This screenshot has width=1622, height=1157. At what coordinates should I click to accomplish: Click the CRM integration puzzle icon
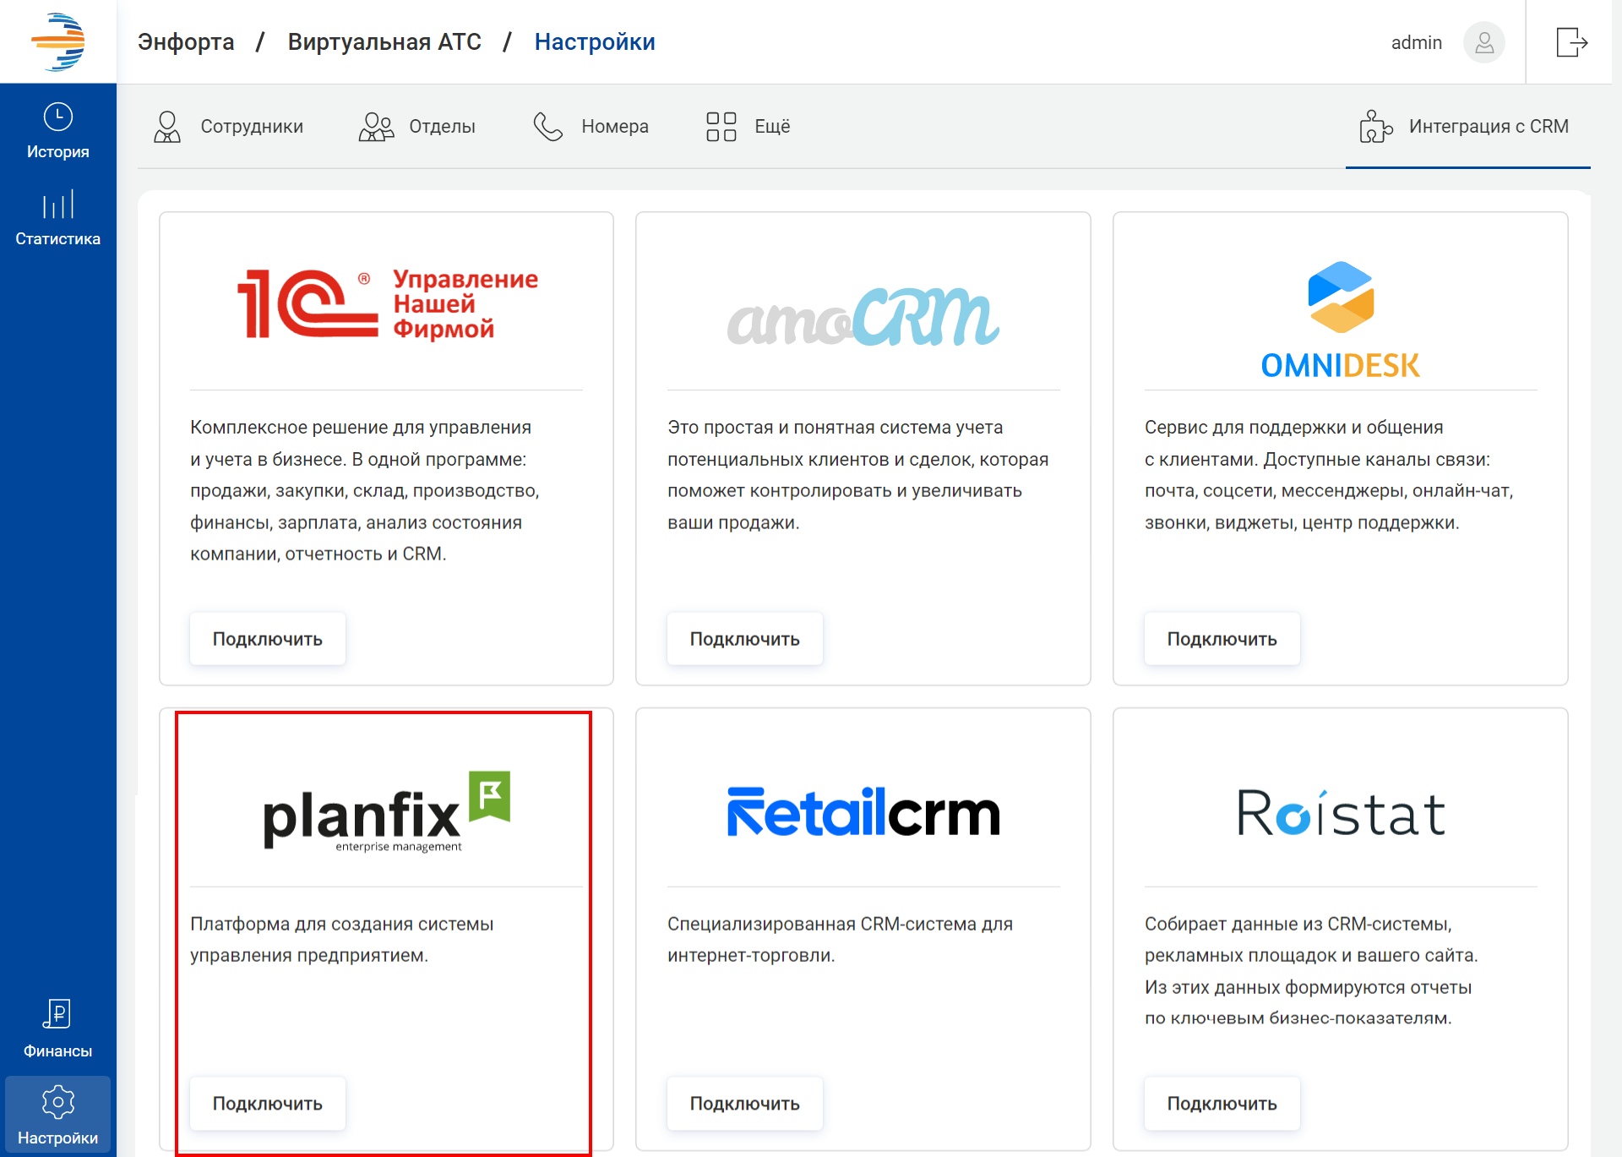pos(1376,127)
